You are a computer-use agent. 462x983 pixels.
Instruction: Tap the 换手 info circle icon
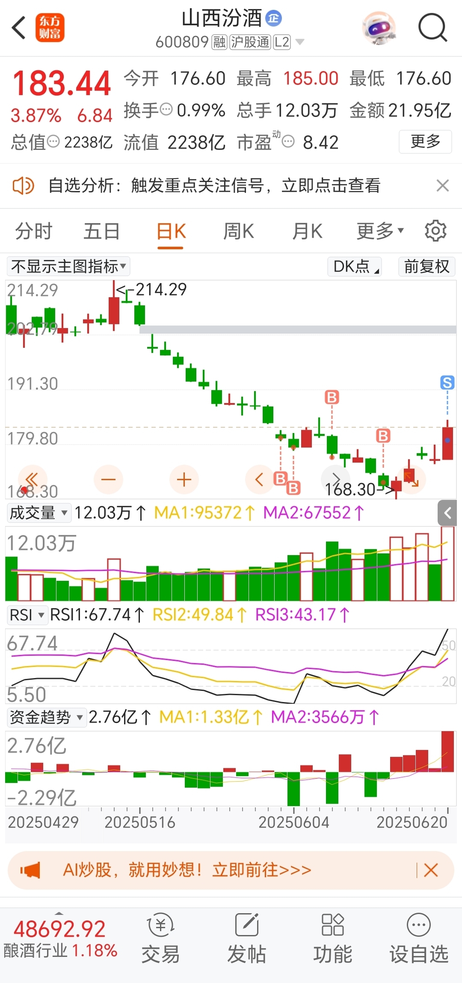166,109
